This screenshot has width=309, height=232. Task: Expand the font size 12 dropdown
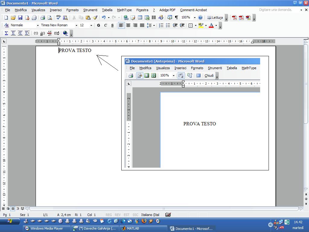click(91, 25)
